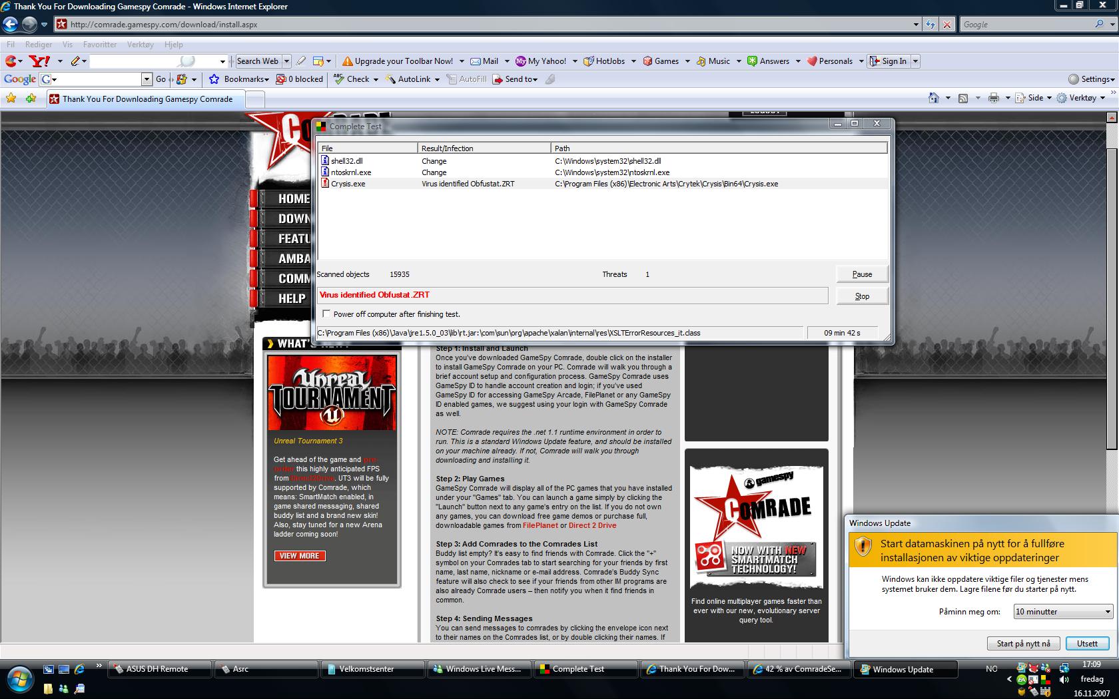Click the Google toolbar Bookmarks star
This screenshot has width=1119, height=699.
coord(214,79)
